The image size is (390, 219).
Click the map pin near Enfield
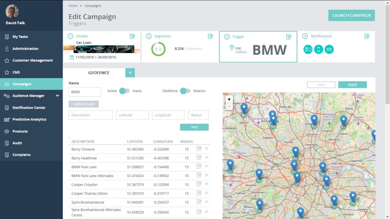(314, 120)
